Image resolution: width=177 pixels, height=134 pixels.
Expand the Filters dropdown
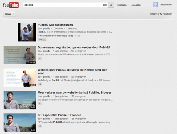pos(9,14)
